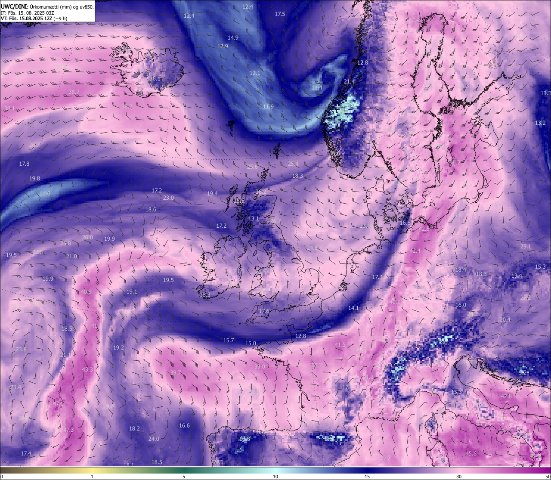Click the colour scale tick labelled 10
Viewport: 551px width, 480px height.
click(275, 477)
